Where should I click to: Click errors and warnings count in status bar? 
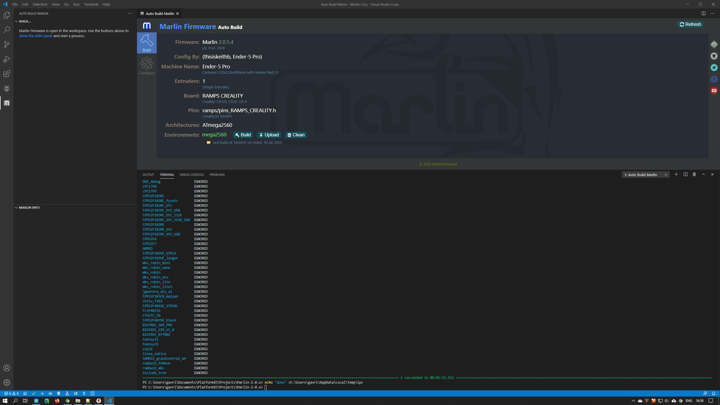click(x=12, y=393)
